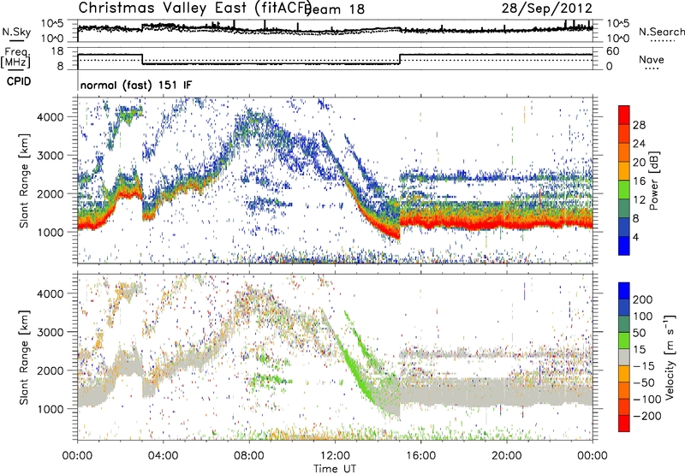Click "4000" tick in the power panel
The height and width of the screenshot is (474, 685).
(x=50, y=117)
